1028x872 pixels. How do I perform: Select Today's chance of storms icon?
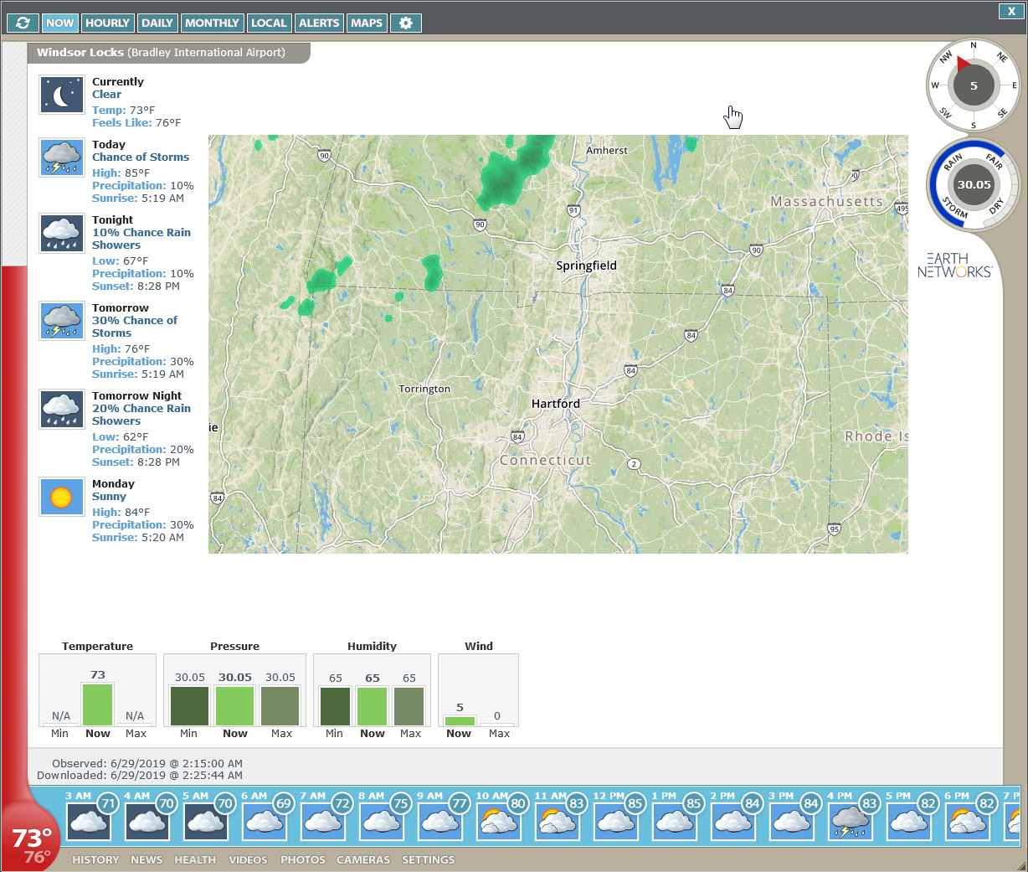point(61,157)
